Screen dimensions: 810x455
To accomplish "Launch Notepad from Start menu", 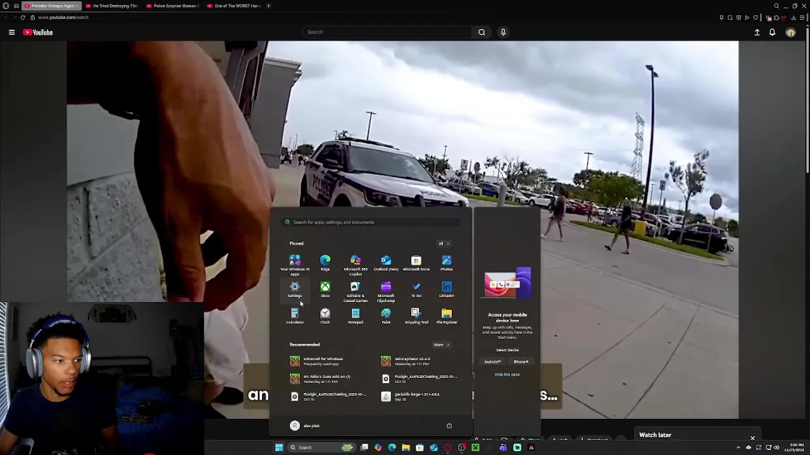I will [356, 316].
